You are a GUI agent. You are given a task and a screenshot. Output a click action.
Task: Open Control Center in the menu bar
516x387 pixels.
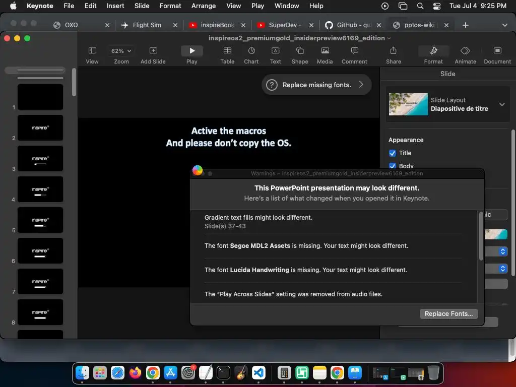(x=437, y=6)
